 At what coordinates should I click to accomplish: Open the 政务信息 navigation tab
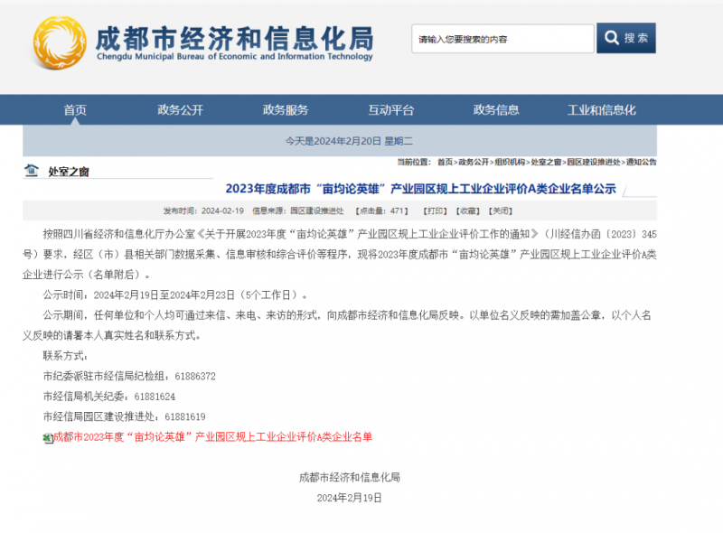496,109
